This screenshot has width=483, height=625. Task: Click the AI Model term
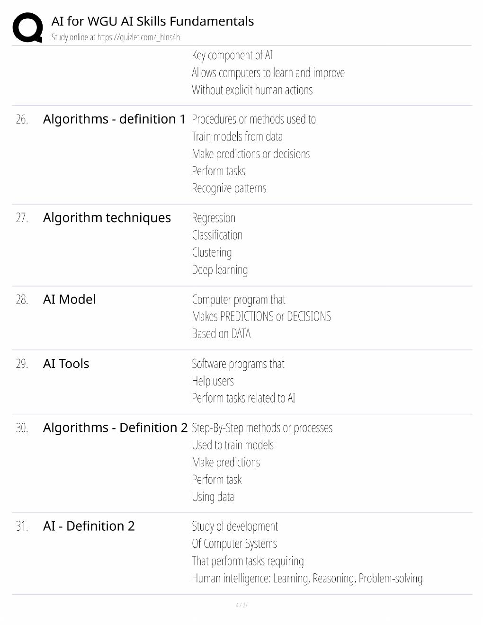pos(69,299)
